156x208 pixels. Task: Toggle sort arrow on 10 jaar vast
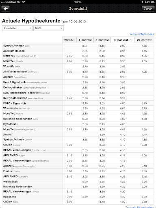coord(130,40)
